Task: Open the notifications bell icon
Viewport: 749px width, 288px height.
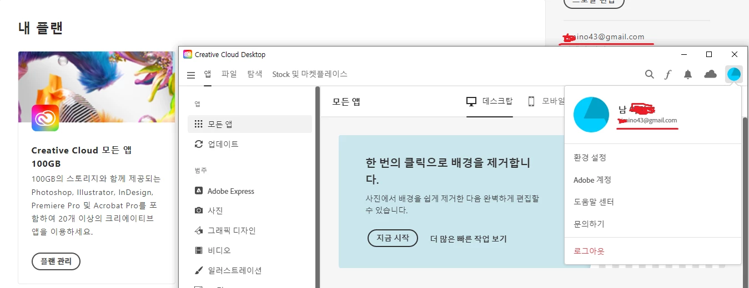Action: coord(688,74)
